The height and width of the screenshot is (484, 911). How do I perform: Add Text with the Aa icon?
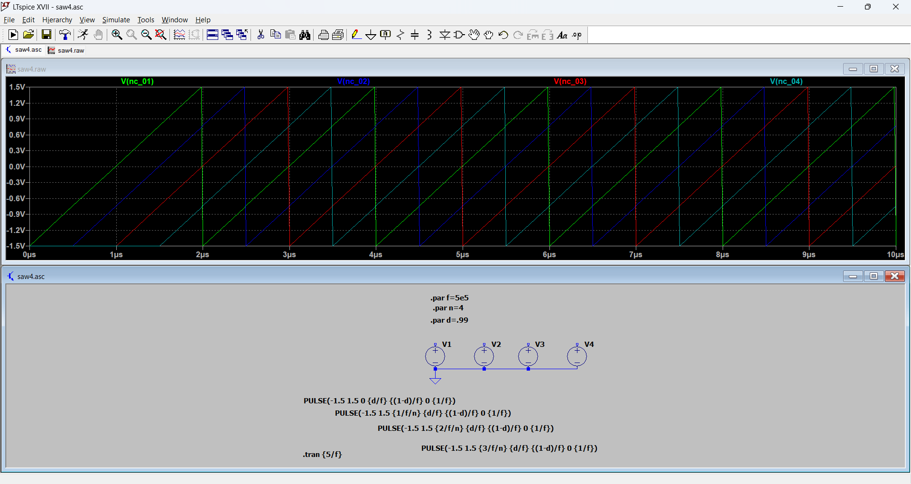click(x=562, y=35)
